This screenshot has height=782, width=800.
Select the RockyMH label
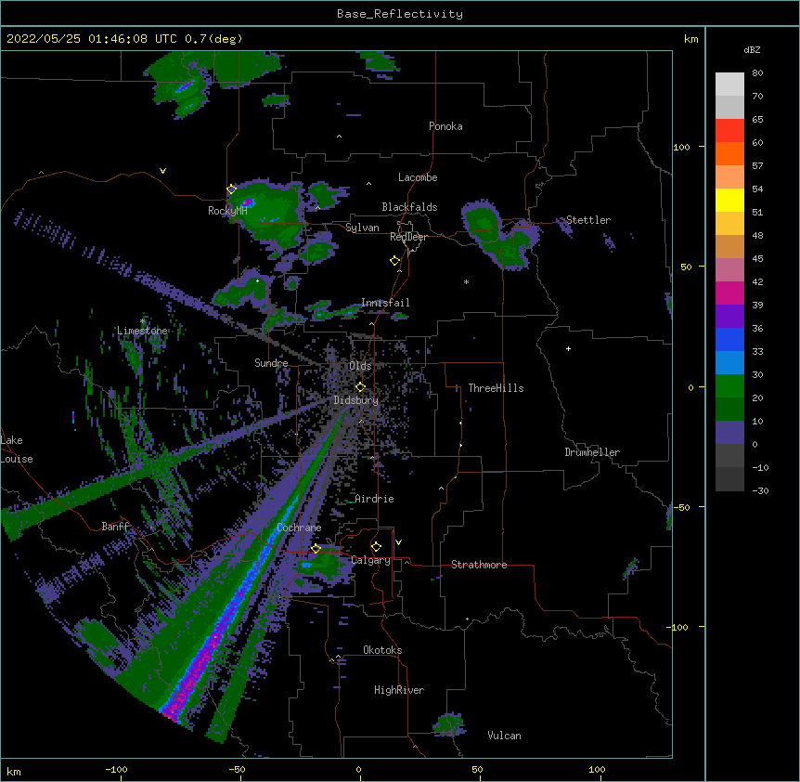coord(227,211)
